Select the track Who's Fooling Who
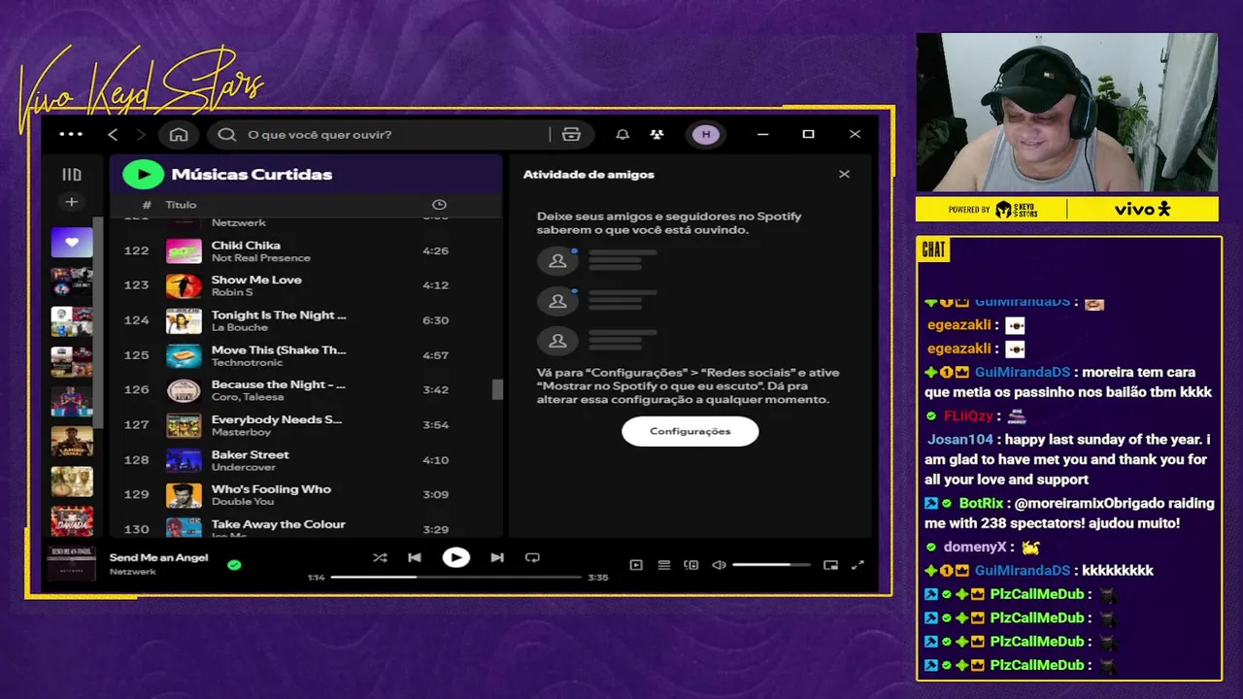The image size is (1243, 699). click(271, 489)
